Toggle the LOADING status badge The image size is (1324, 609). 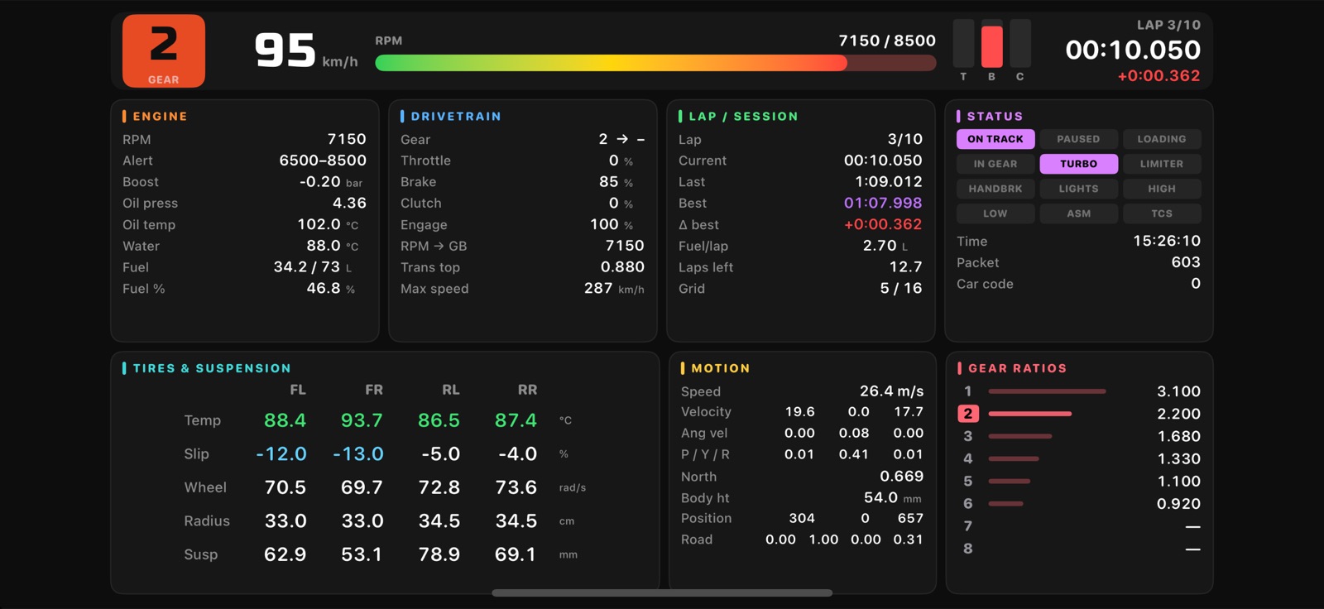coord(1162,139)
